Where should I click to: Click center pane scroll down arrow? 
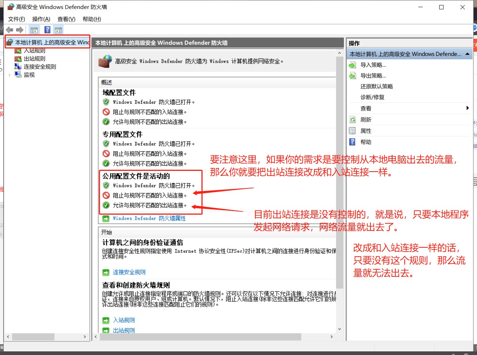click(x=340, y=329)
